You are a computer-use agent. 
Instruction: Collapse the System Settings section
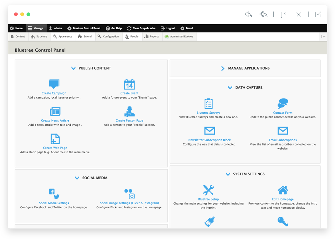tap(228, 174)
